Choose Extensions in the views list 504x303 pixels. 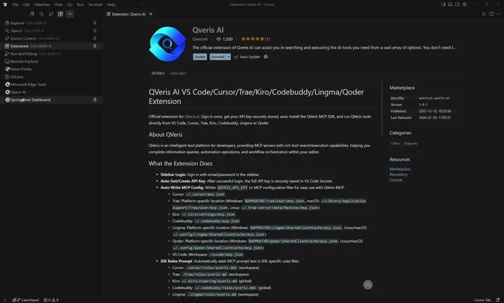pyautogui.click(x=52, y=46)
